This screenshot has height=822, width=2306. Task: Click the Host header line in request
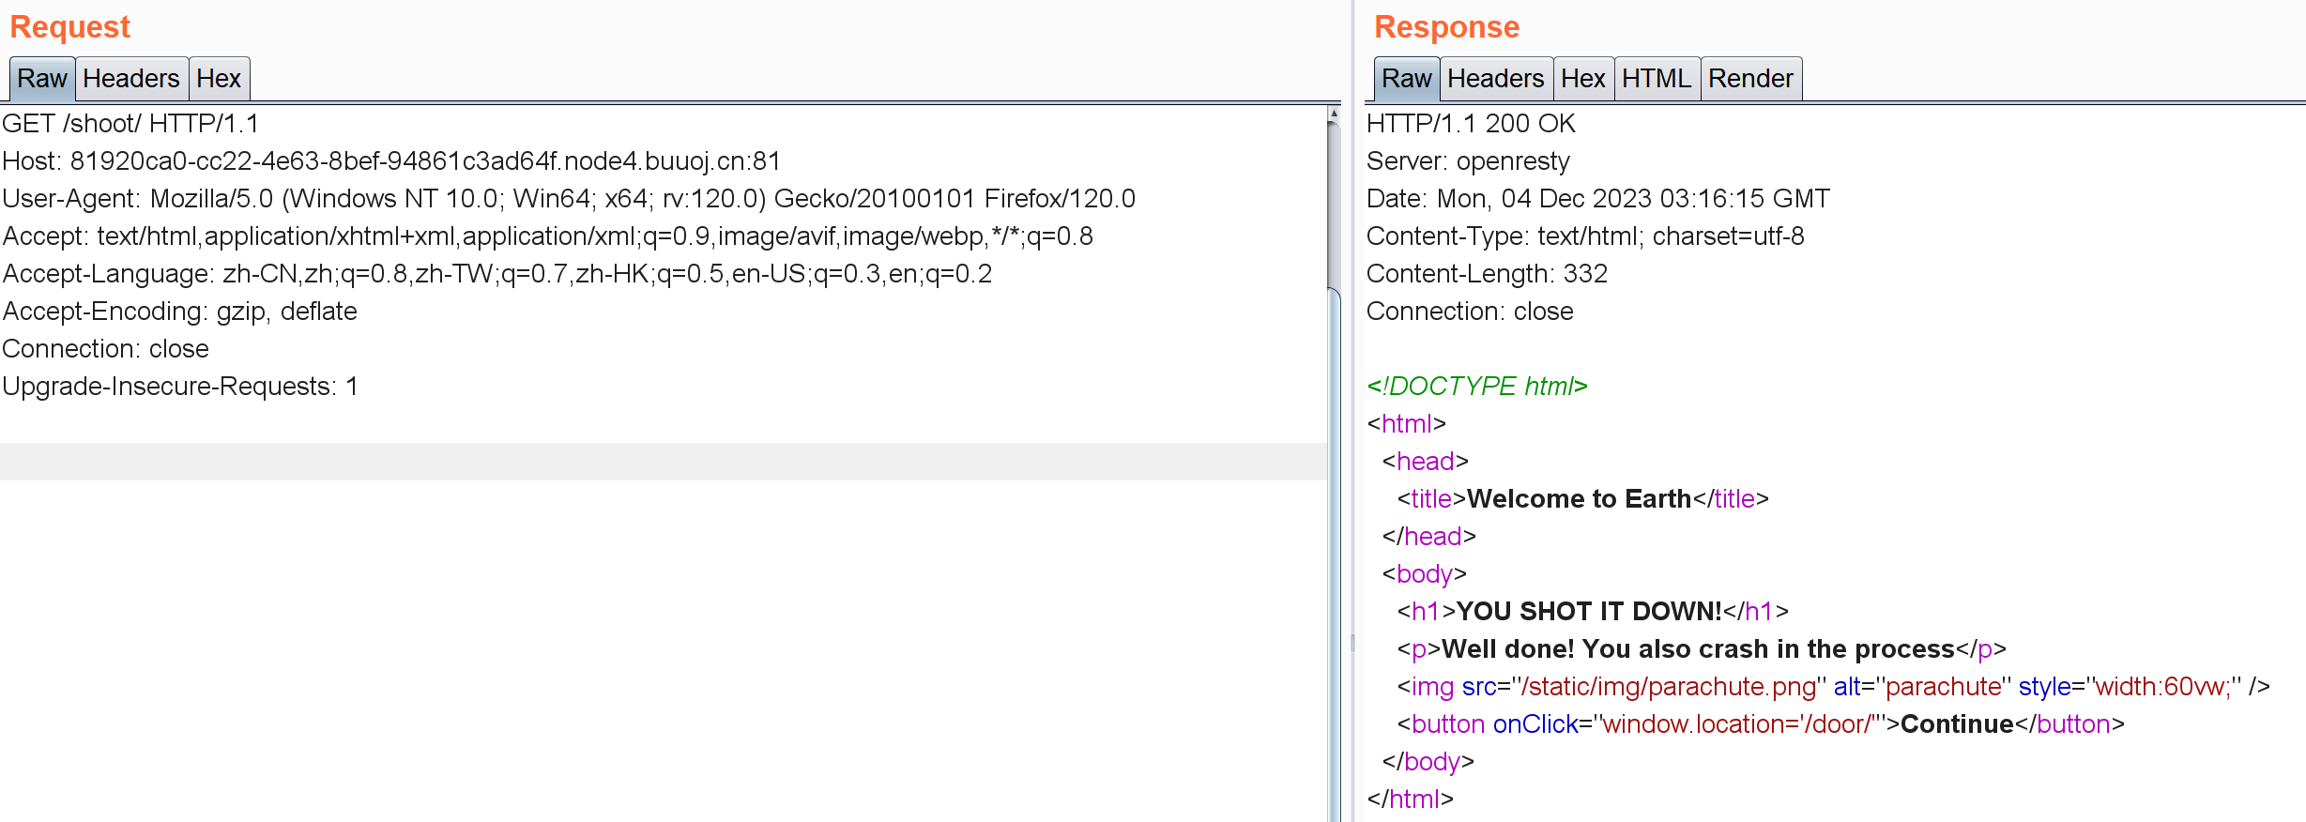(x=391, y=161)
